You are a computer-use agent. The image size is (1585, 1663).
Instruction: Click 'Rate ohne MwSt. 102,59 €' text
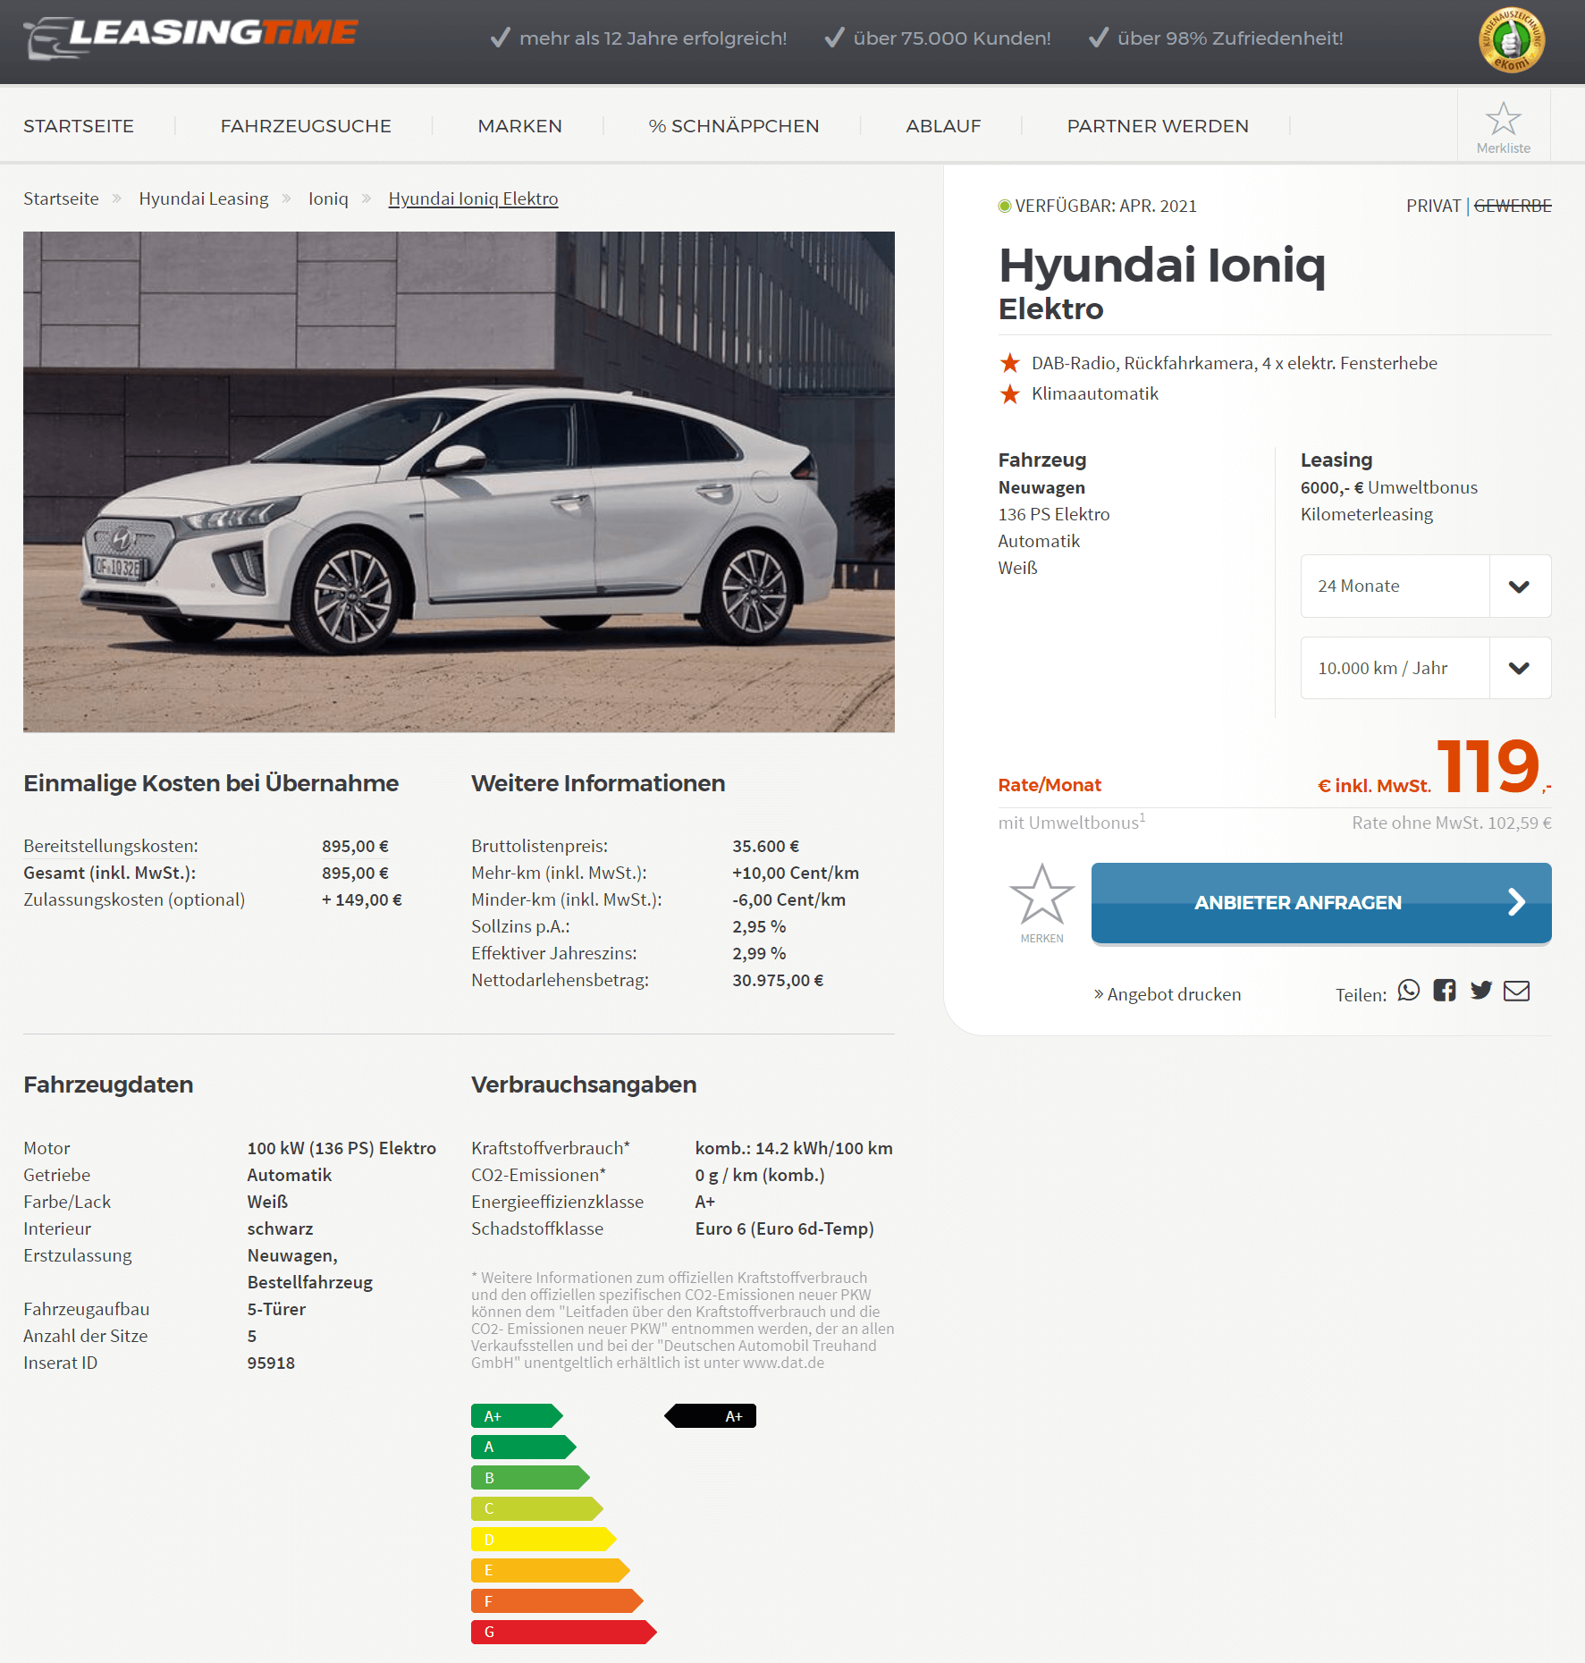[1452, 823]
